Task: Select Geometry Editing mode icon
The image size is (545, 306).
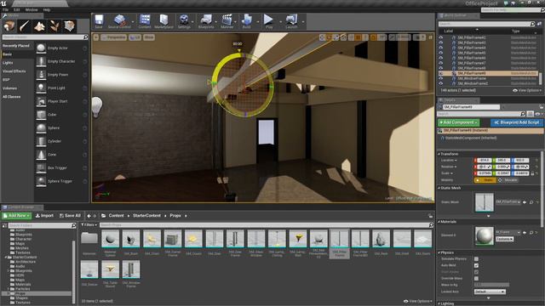Action: pos(69,26)
